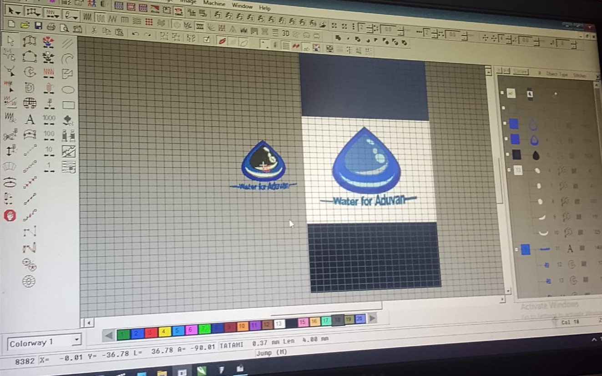Click the Open folder icon
Viewport: 602px width, 376px height.
coord(25,25)
